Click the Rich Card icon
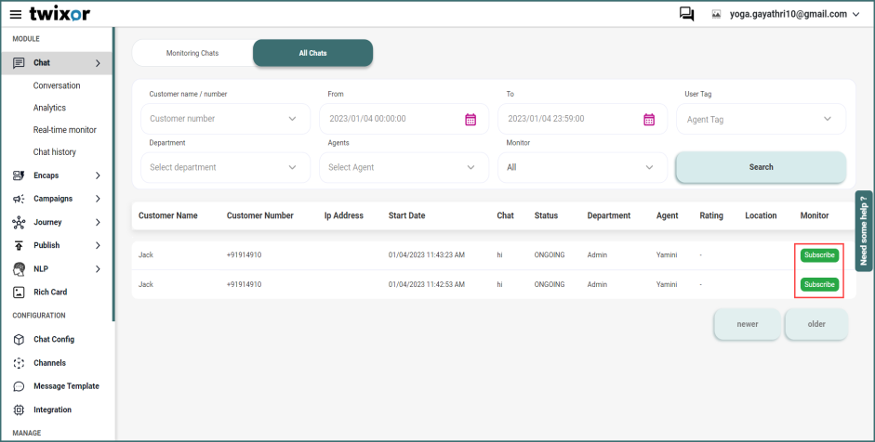The width and height of the screenshot is (875, 442). point(19,292)
